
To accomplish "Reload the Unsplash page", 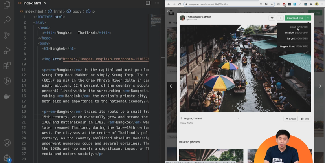I will tap(180, 4).
